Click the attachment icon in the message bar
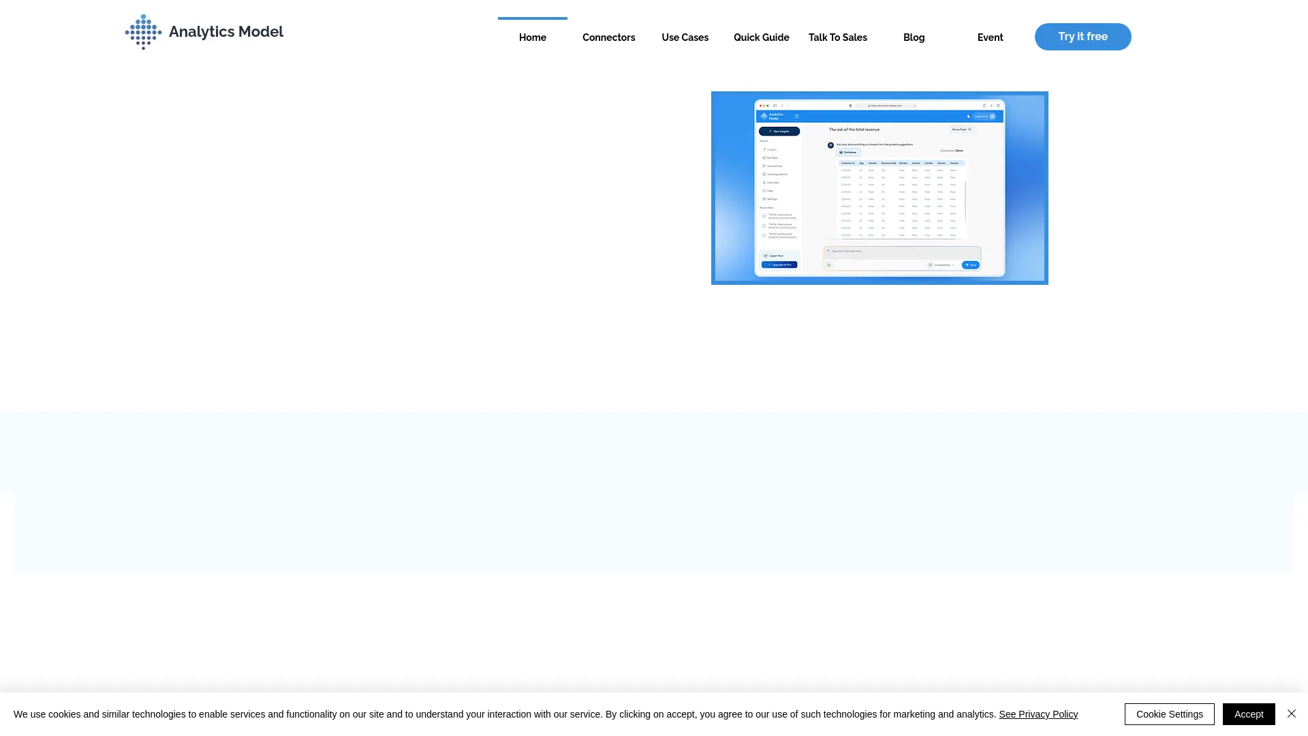This screenshot has height=736, width=1308. (x=829, y=265)
